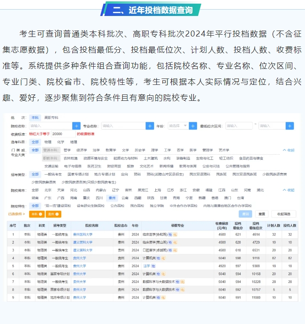This screenshot has width=305, height=324.
Task: Click lowest rank value 11080
Action: click(256, 298)
